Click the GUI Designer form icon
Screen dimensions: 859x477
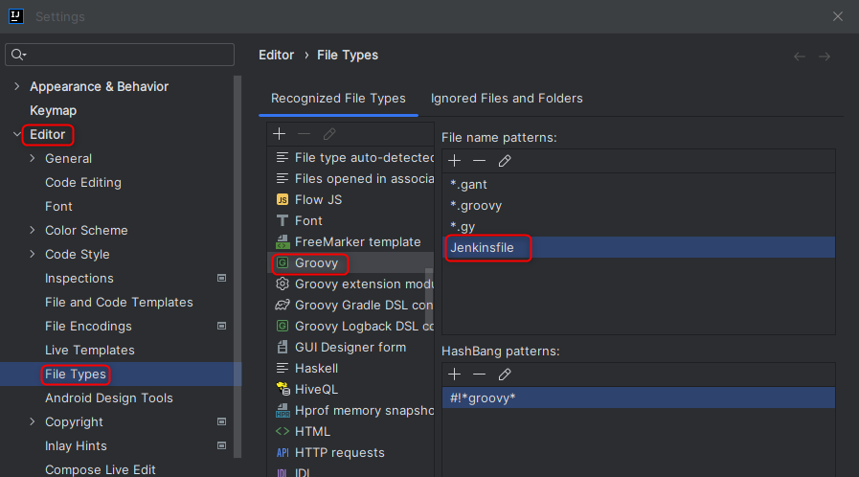pyautogui.click(x=283, y=347)
